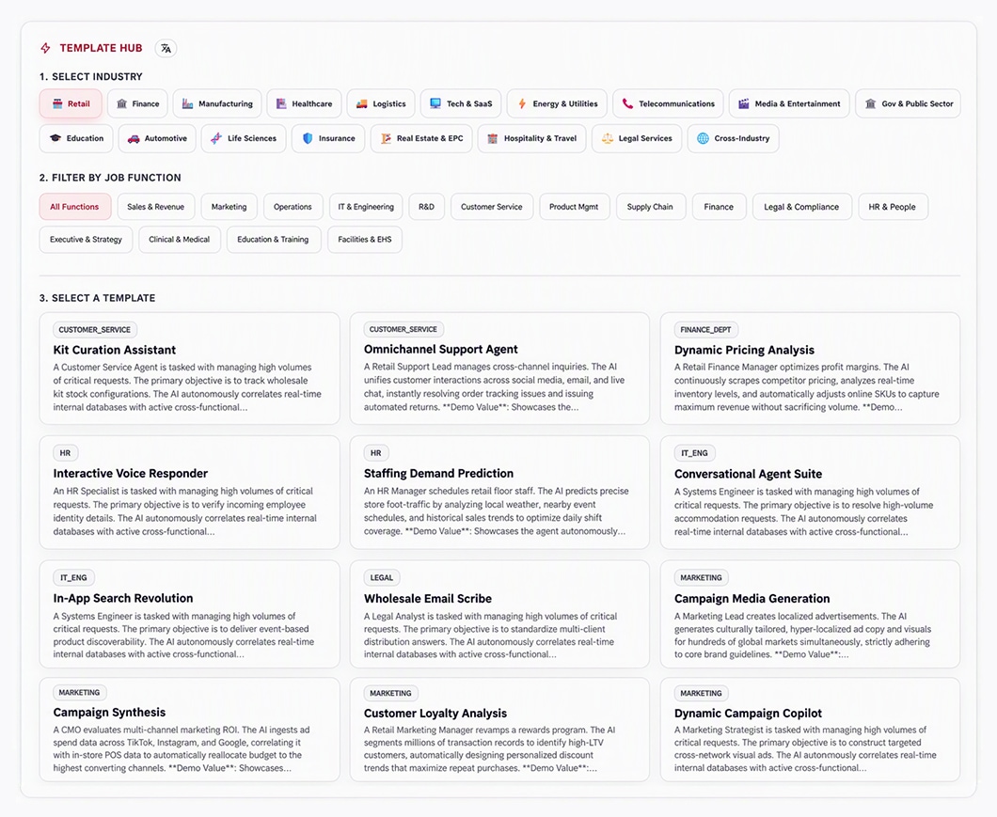Screen dimensions: 997x817
Task: Click the Automotive car icon
Action: pyautogui.click(x=134, y=138)
